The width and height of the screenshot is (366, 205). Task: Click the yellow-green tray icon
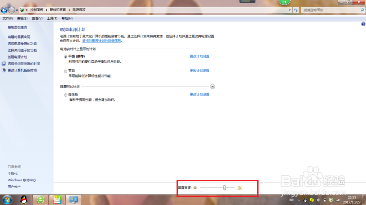[312, 200]
